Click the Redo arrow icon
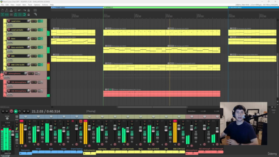Viewport: 279px width, 157px height. pos(24,10)
